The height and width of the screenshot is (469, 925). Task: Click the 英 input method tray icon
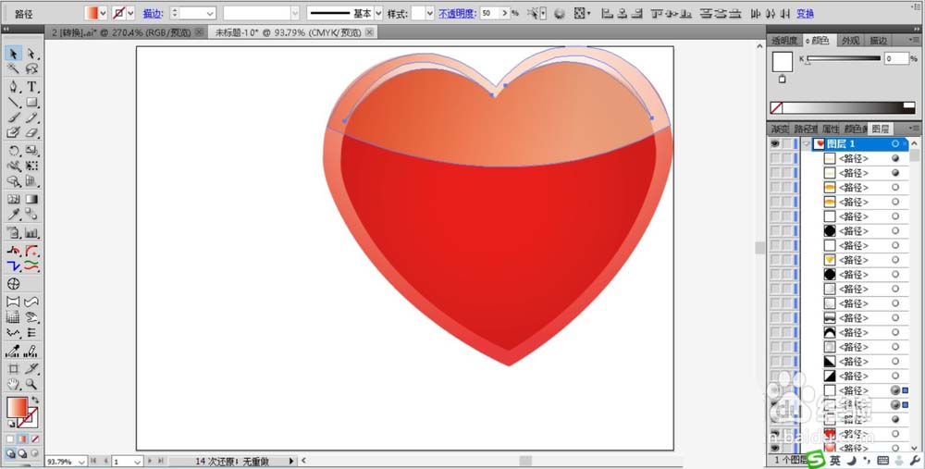834,461
